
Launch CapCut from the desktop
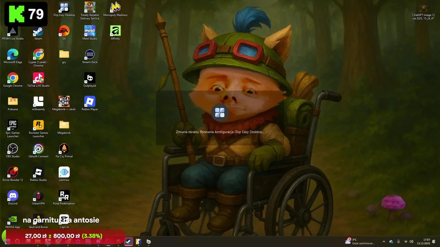pos(64,221)
